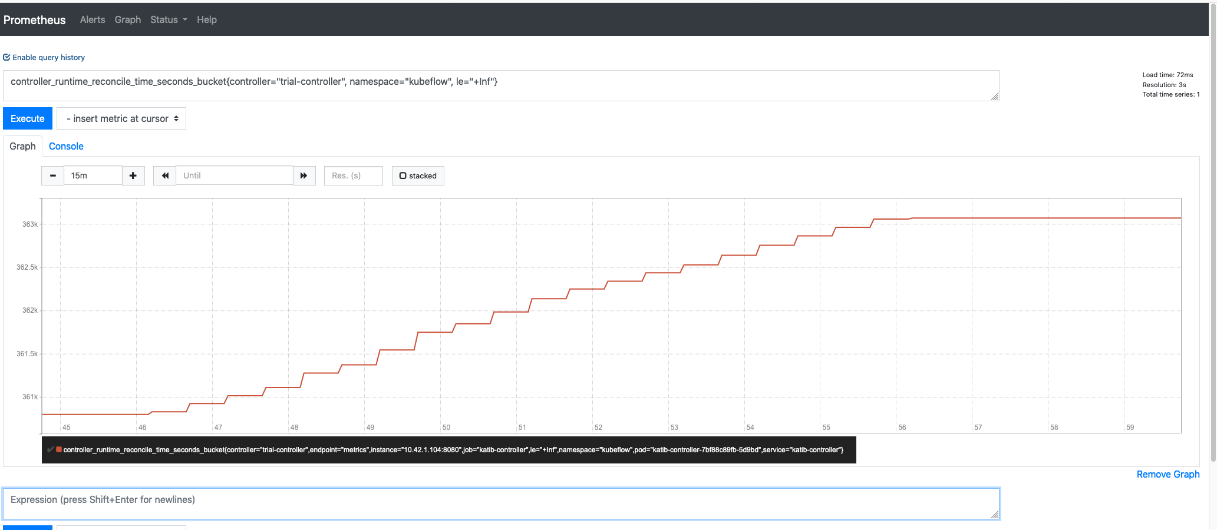Open the insert metric at cursor dropdown

121,118
